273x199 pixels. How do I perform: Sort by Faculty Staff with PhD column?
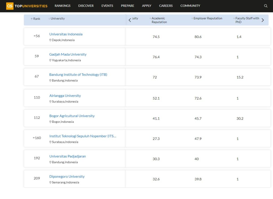[247, 20]
